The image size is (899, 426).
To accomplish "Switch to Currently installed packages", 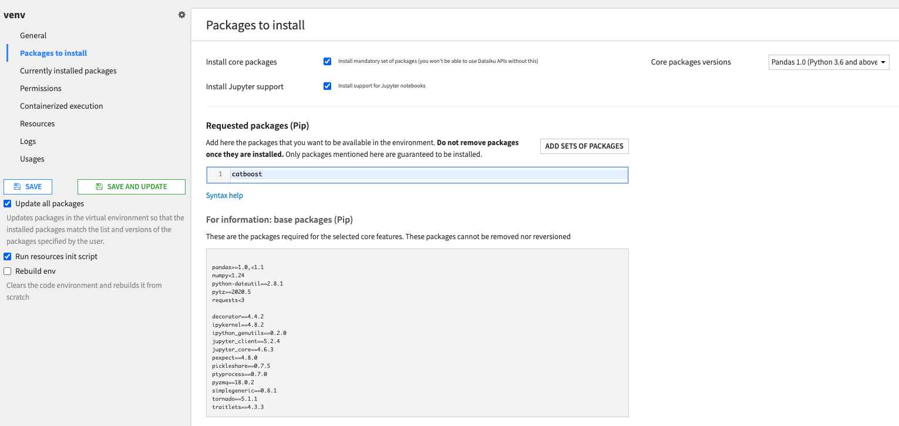I will point(68,71).
